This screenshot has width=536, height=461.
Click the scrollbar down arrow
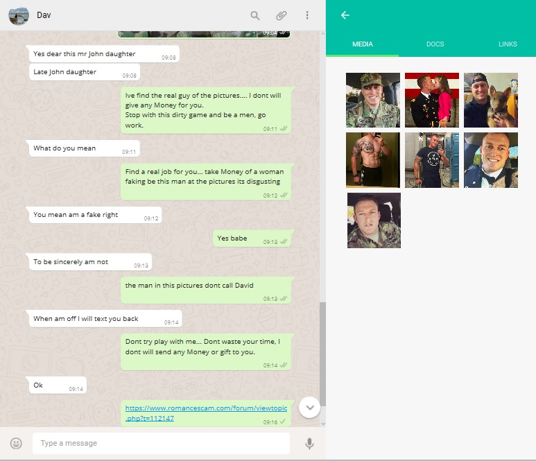click(x=322, y=424)
